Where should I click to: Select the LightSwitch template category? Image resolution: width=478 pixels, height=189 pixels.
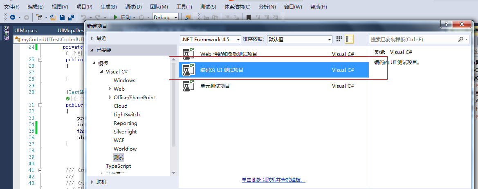point(127,114)
